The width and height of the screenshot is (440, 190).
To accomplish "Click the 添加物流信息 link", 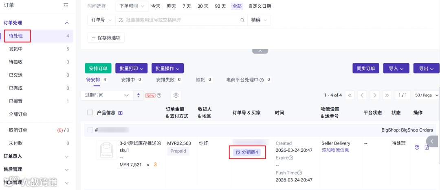I will point(335,150).
